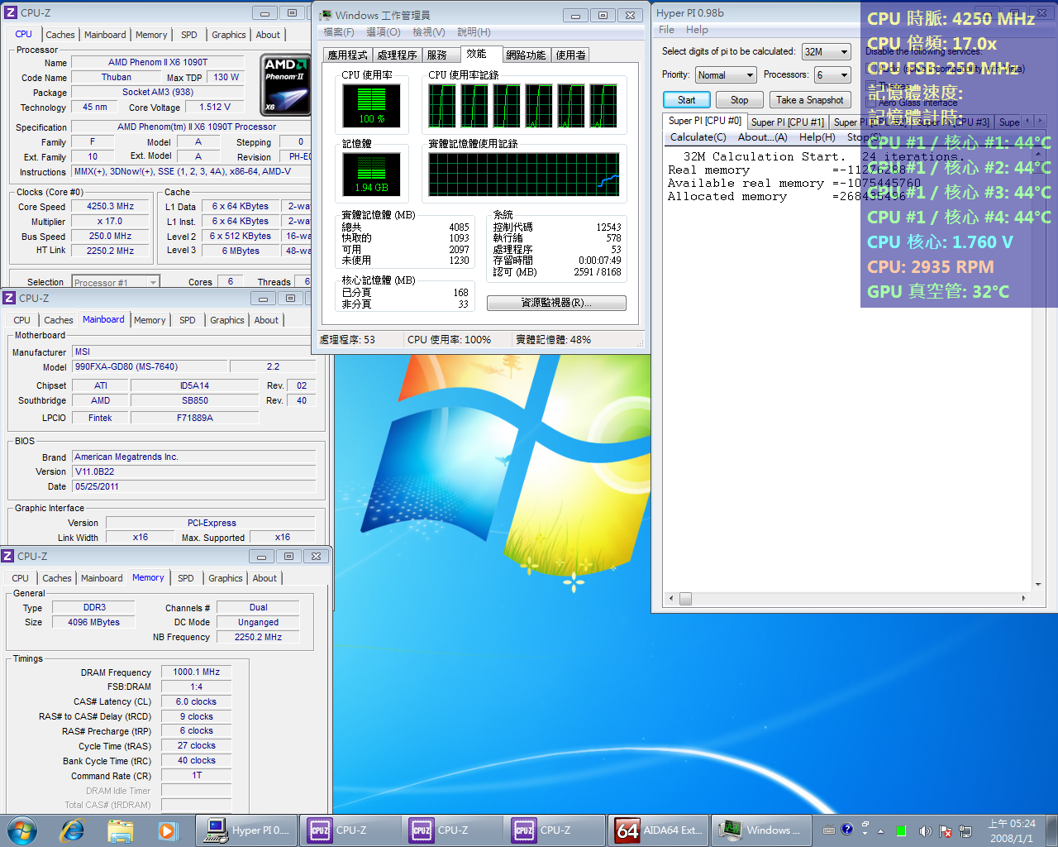Click DRAM Frequency value 1000.1 MHz
1058x847 pixels.
197,672
